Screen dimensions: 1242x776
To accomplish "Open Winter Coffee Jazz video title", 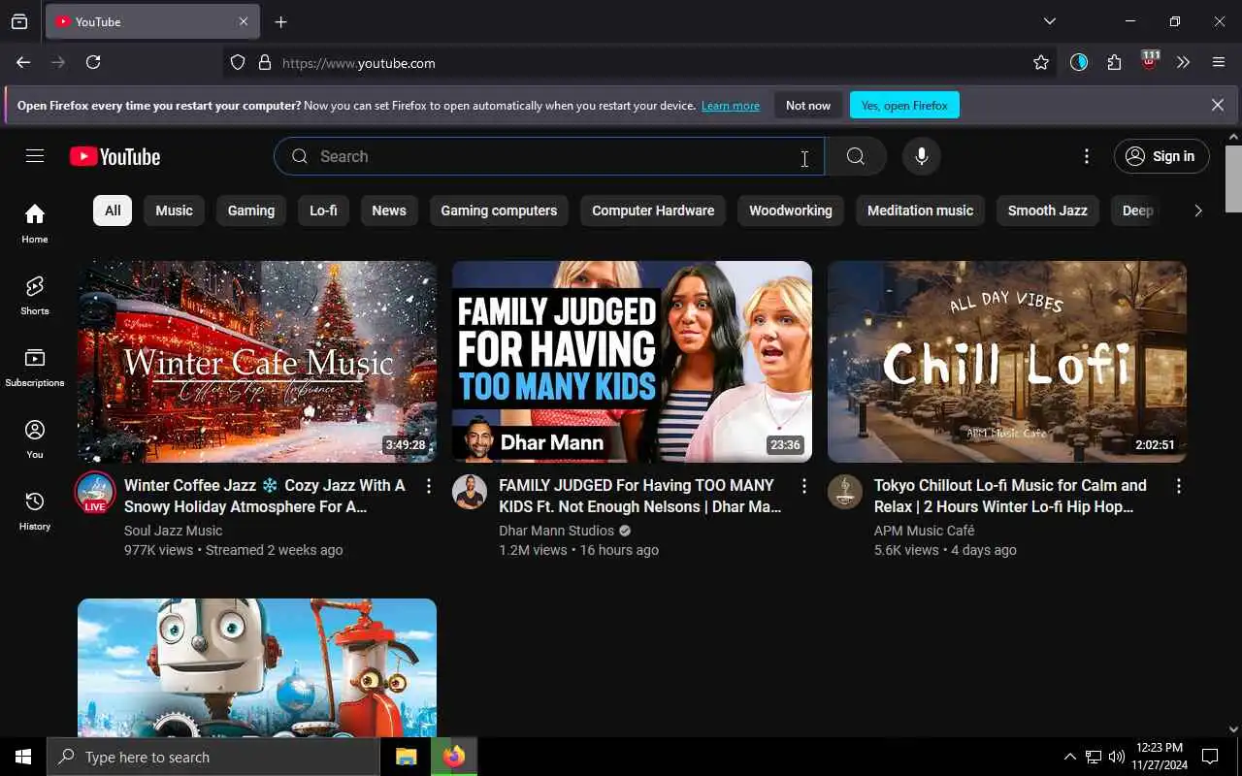I will pyautogui.click(x=265, y=496).
